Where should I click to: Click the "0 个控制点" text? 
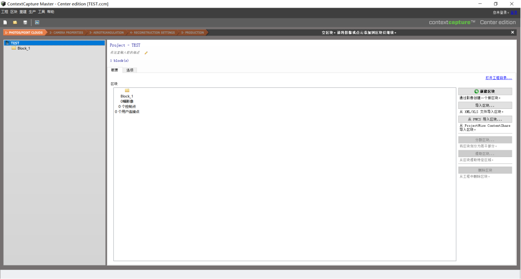[x=127, y=106]
